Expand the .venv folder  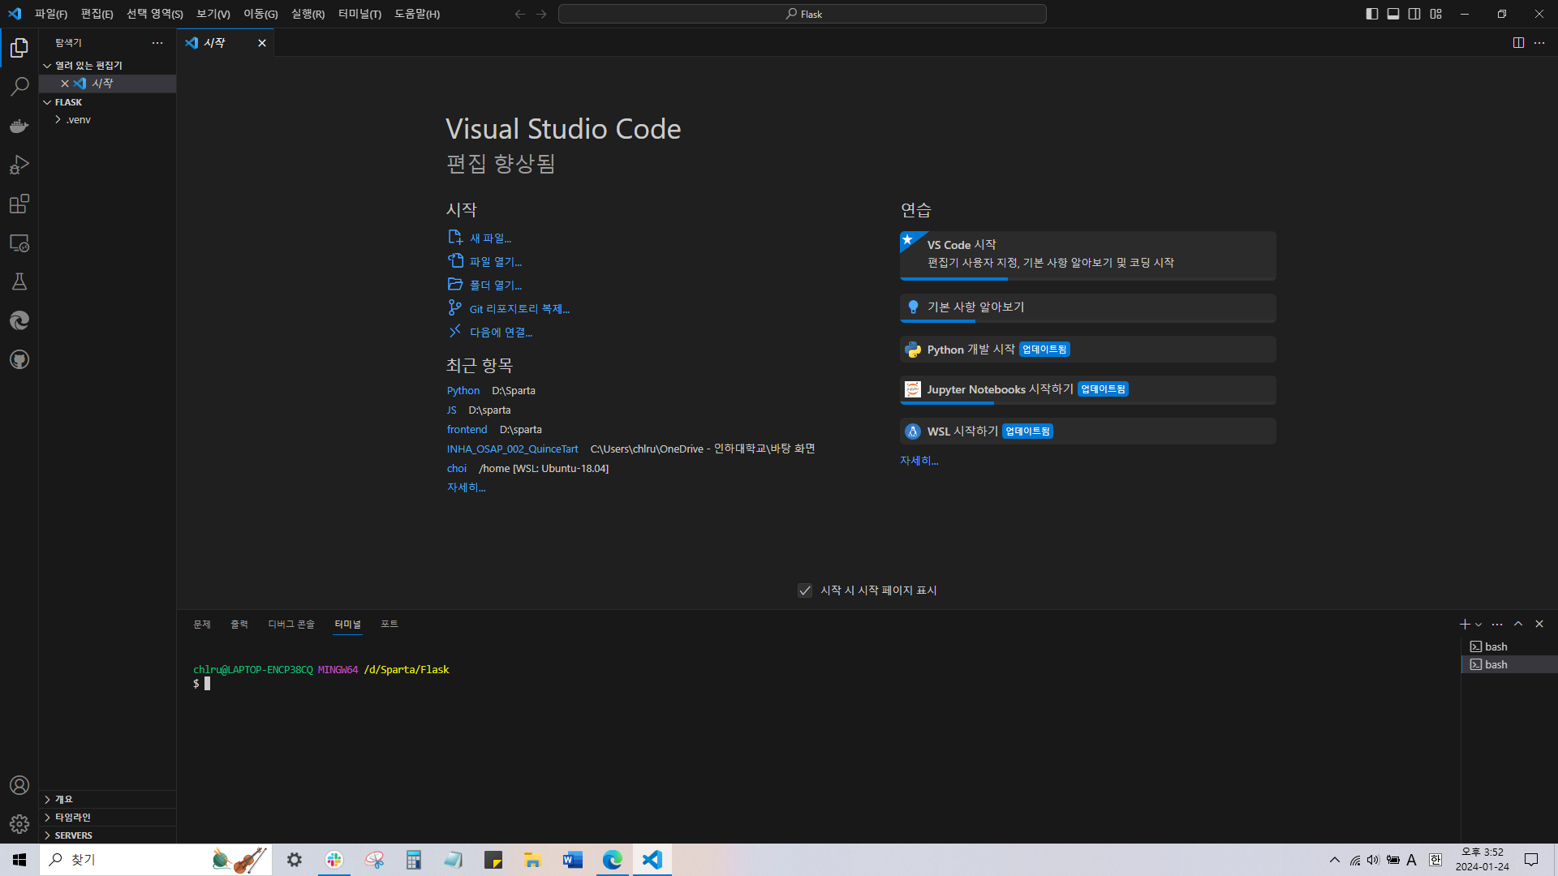coord(108,119)
